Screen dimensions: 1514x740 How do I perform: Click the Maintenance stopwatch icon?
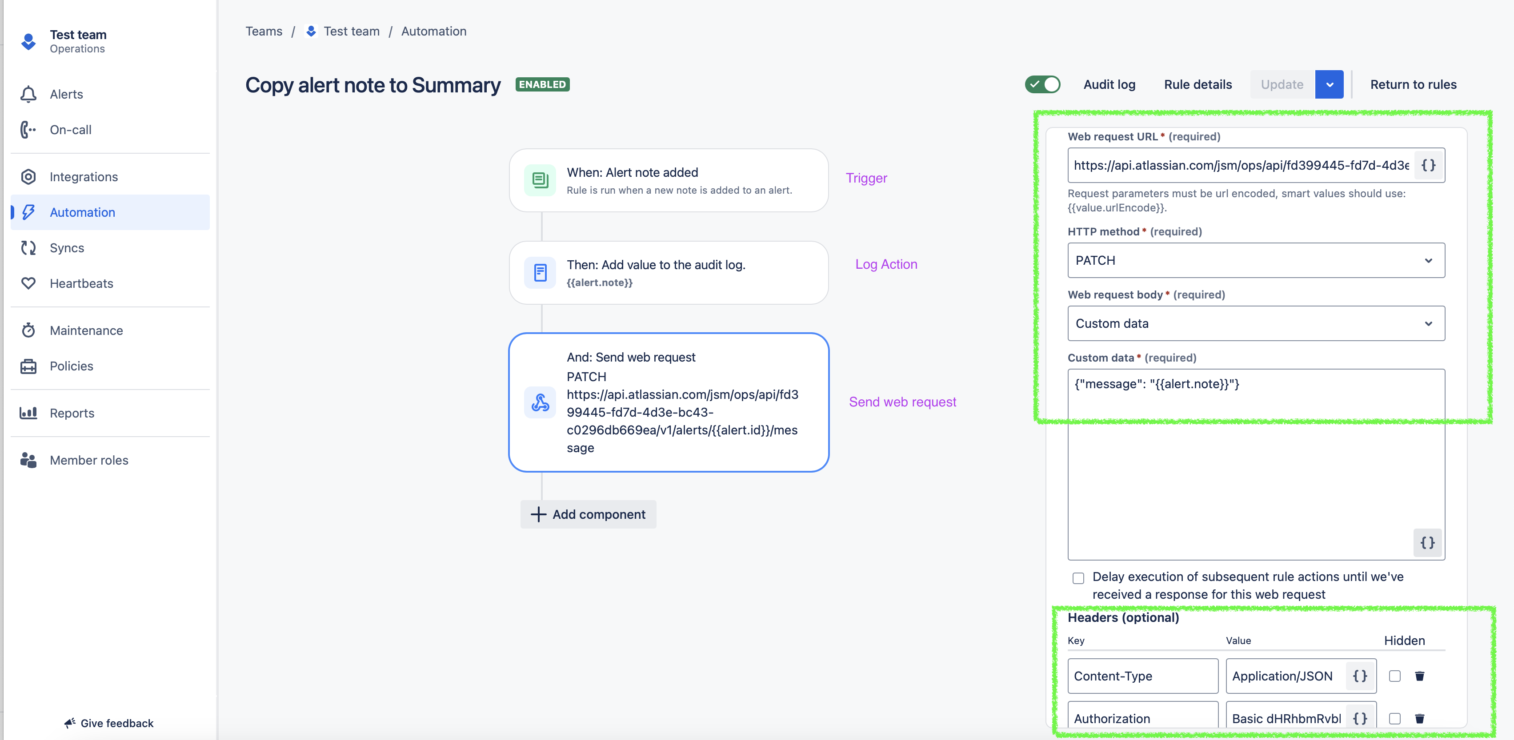pyautogui.click(x=28, y=330)
